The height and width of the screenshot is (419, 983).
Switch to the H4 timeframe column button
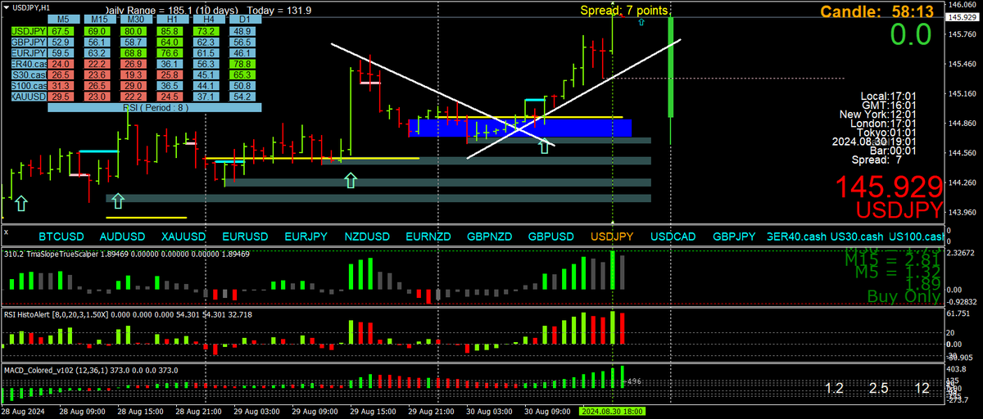click(x=208, y=18)
